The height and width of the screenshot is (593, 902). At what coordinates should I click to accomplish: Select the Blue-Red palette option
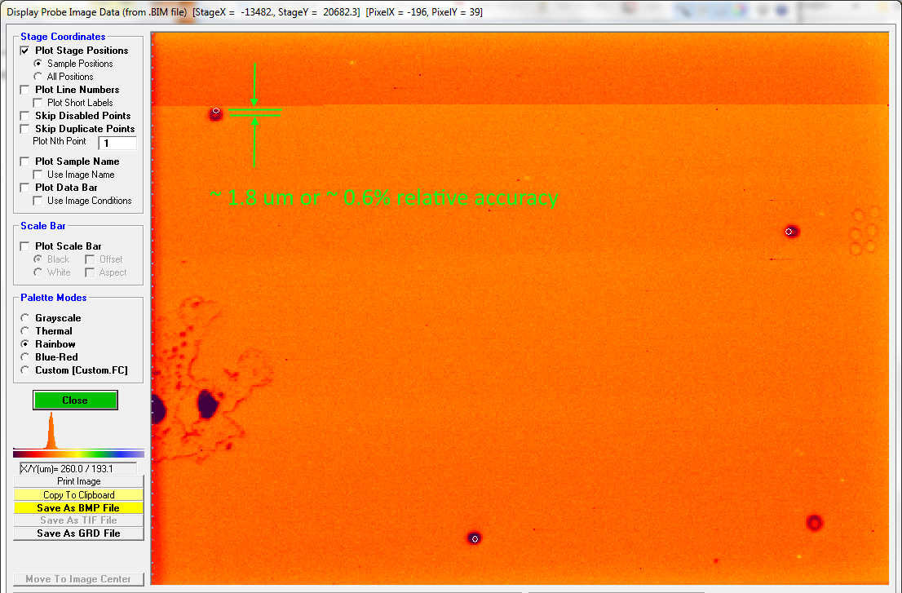pos(26,357)
